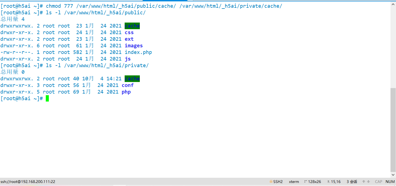
Task: Click the index.php file name
Action: (138, 52)
